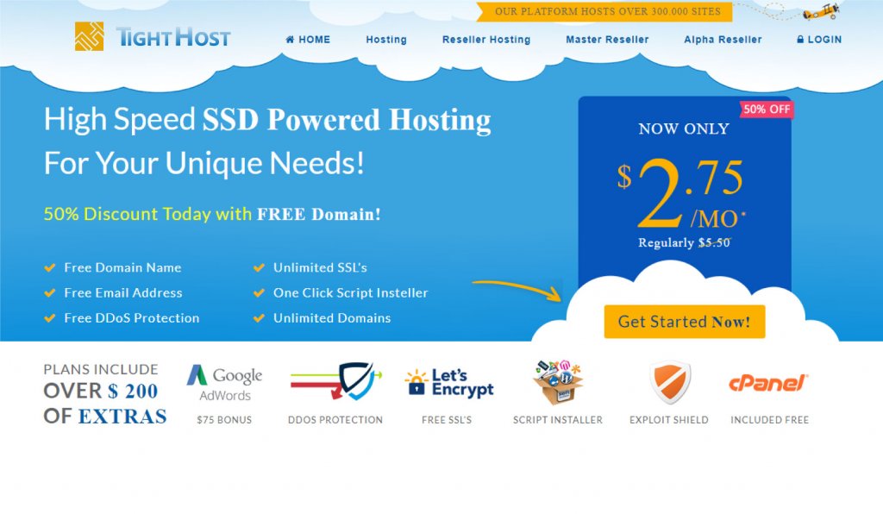Click the Regularly $5.50 text
Viewport: 883px width, 514px height.
click(684, 242)
